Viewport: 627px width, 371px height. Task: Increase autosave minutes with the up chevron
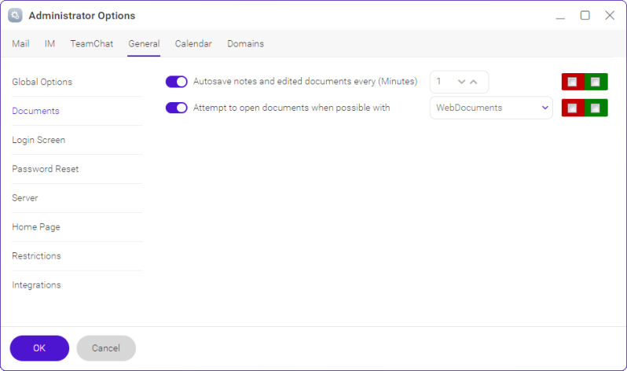pyautogui.click(x=474, y=82)
